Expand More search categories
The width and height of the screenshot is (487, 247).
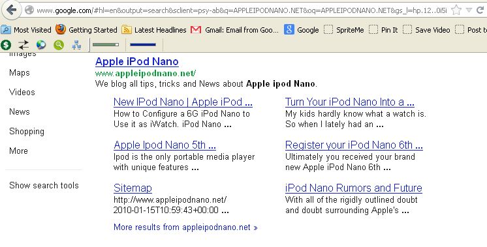click(18, 151)
